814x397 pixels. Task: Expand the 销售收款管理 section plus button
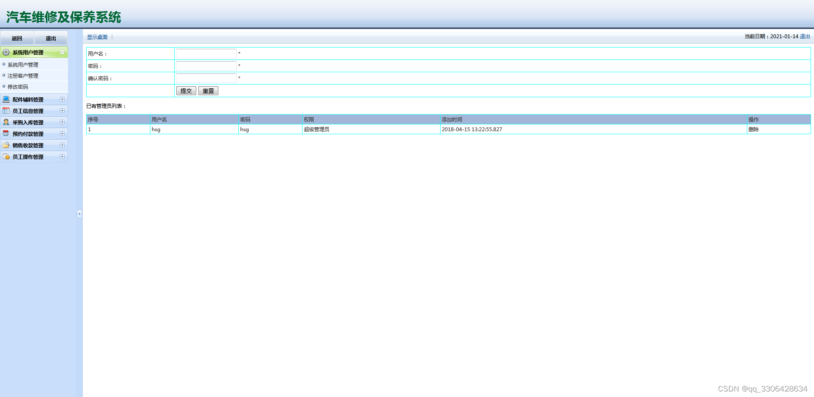62,145
